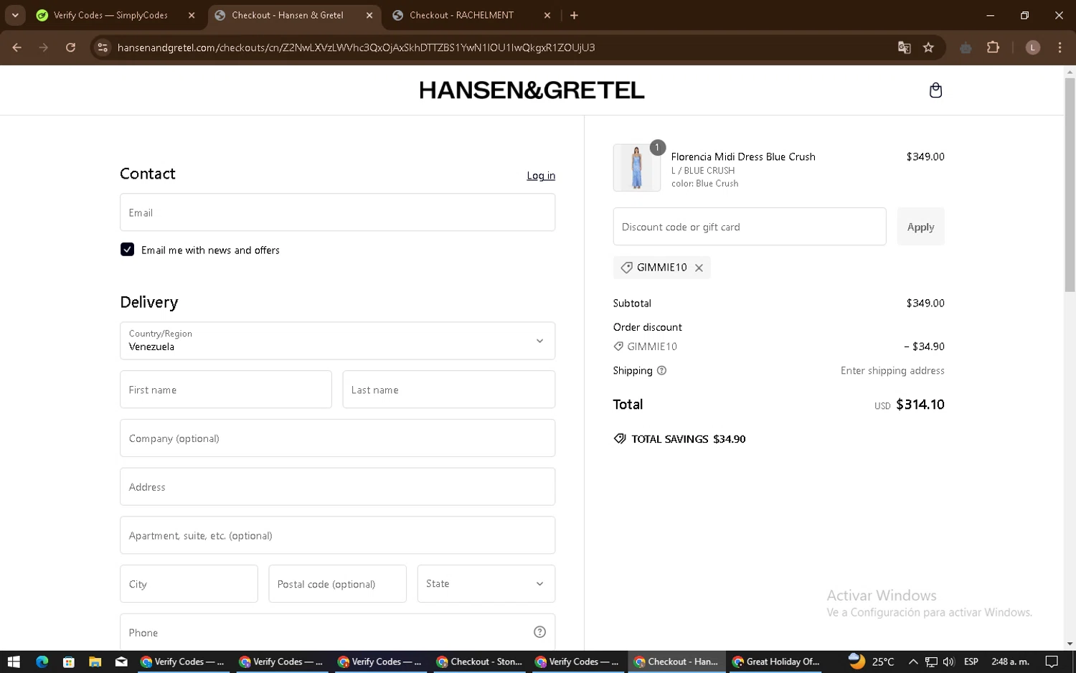Click the browser forward arrow
The height and width of the screenshot is (673, 1076).
(x=44, y=47)
